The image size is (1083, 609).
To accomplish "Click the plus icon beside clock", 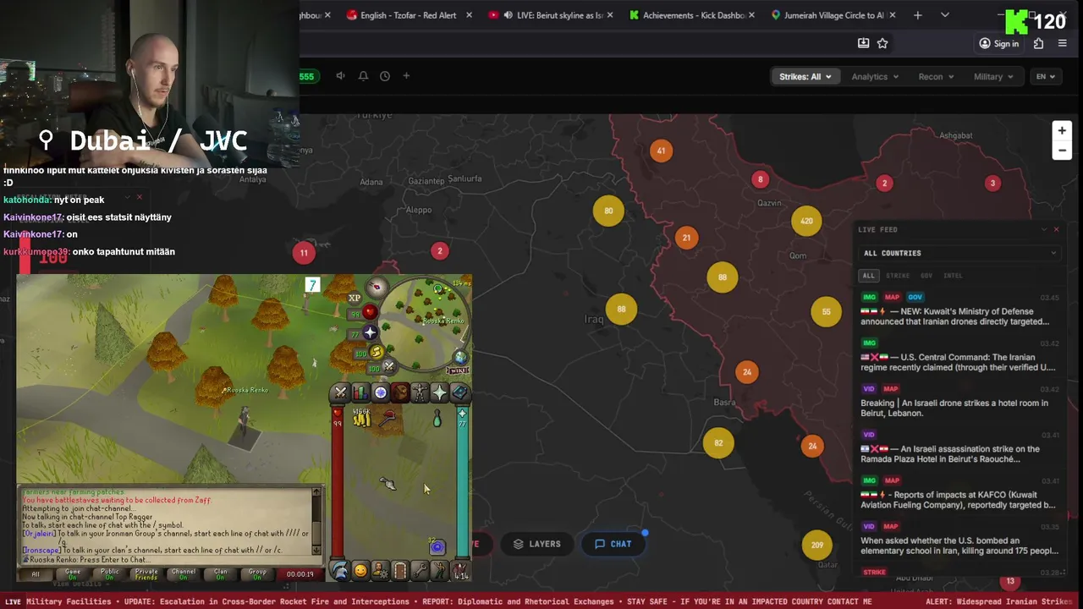I will pyautogui.click(x=406, y=76).
